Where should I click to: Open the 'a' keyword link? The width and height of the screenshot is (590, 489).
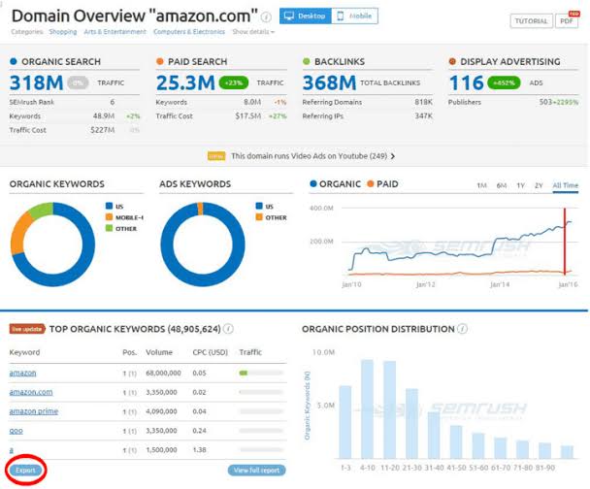(x=12, y=450)
